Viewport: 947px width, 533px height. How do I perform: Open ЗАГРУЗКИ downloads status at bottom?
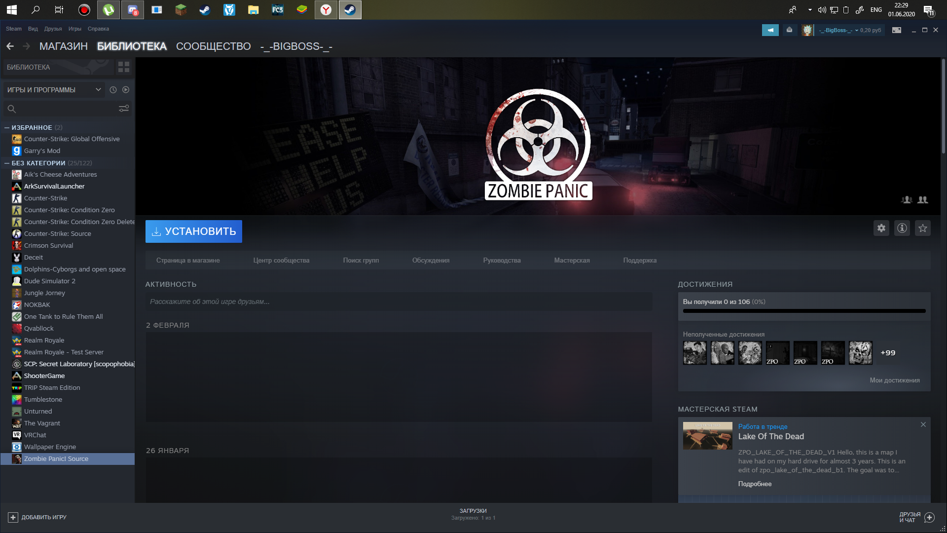[x=473, y=514]
